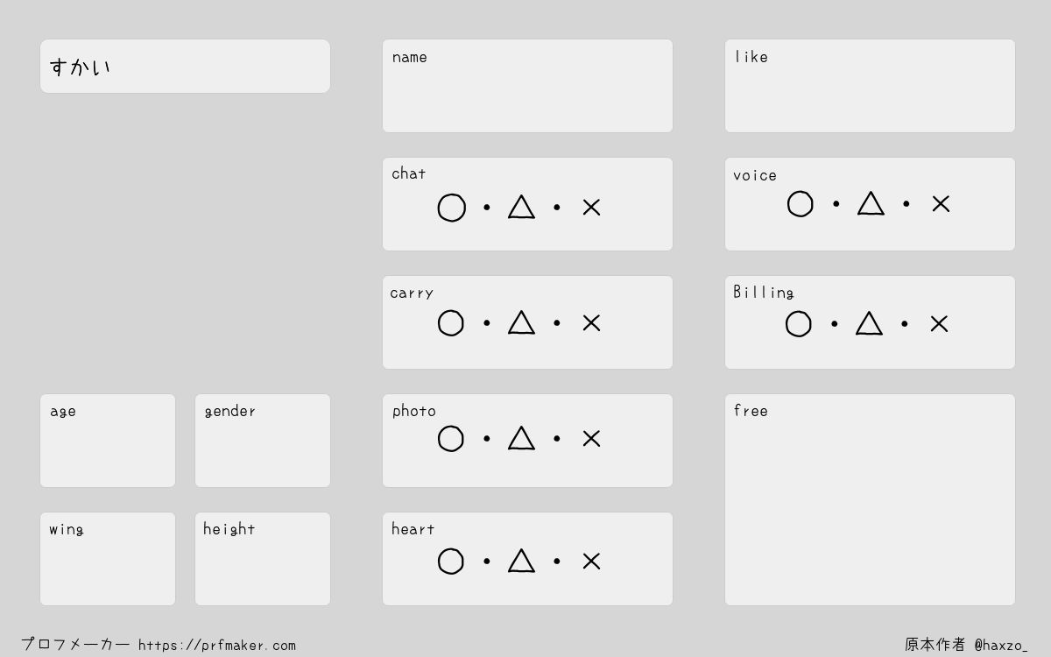Click the wing box
Viewport: 1051px width, 657px height.
click(x=108, y=559)
